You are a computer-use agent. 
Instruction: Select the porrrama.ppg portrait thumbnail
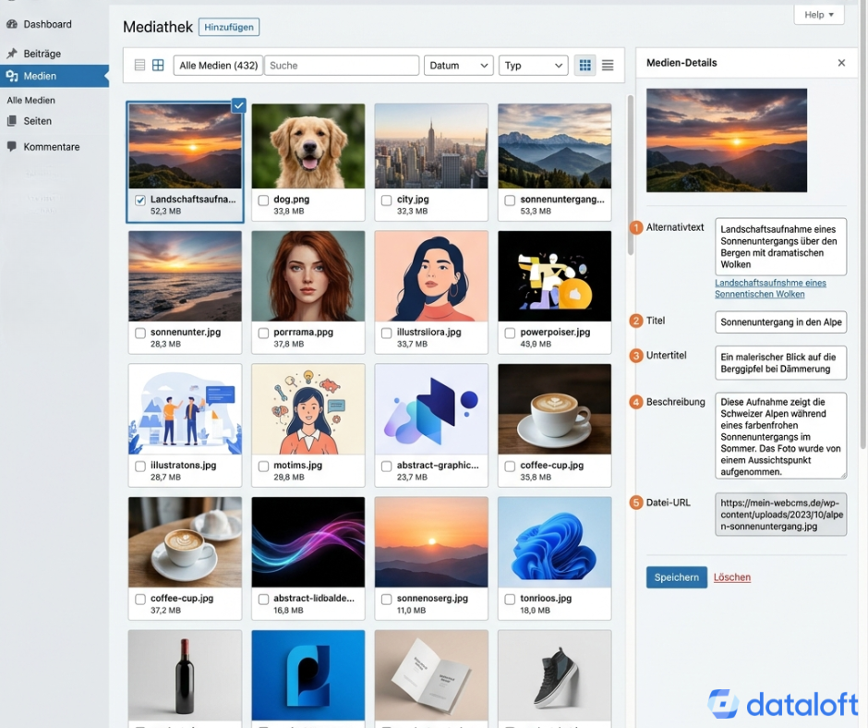pyautogui.click(x=308, y=276)
